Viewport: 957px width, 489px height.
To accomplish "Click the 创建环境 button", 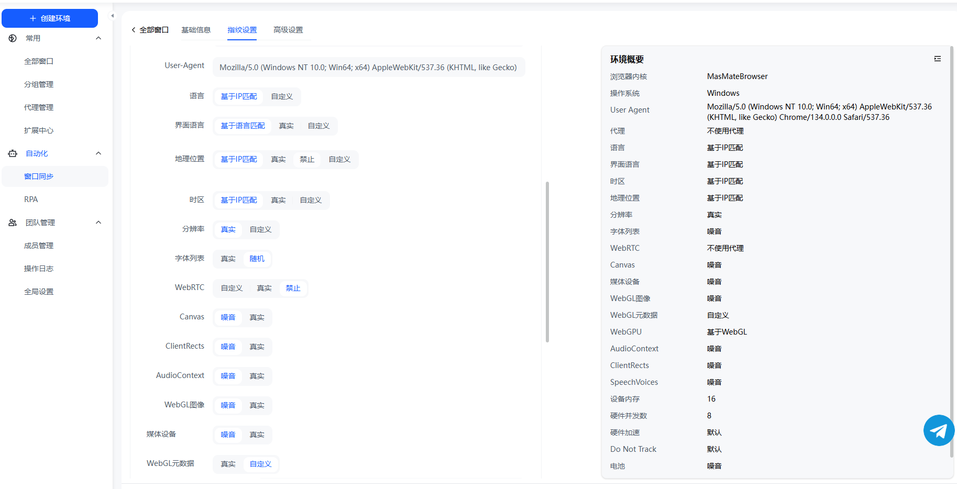I will click(x=50, y=18).
